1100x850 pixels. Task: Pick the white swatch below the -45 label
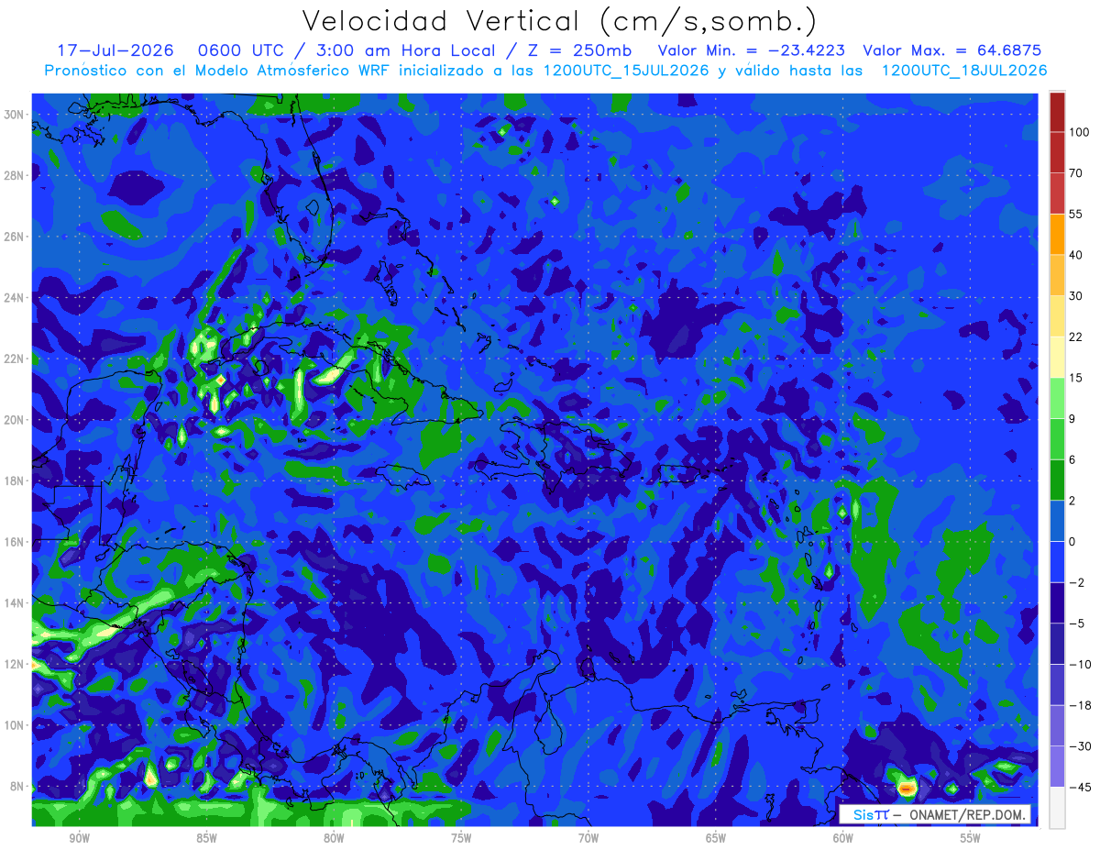point(1057,807)
